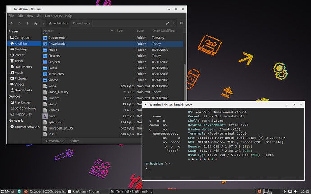Sort by Type column header
The image size is (311, 194).
pyautogui.click(x=142, y=31)
